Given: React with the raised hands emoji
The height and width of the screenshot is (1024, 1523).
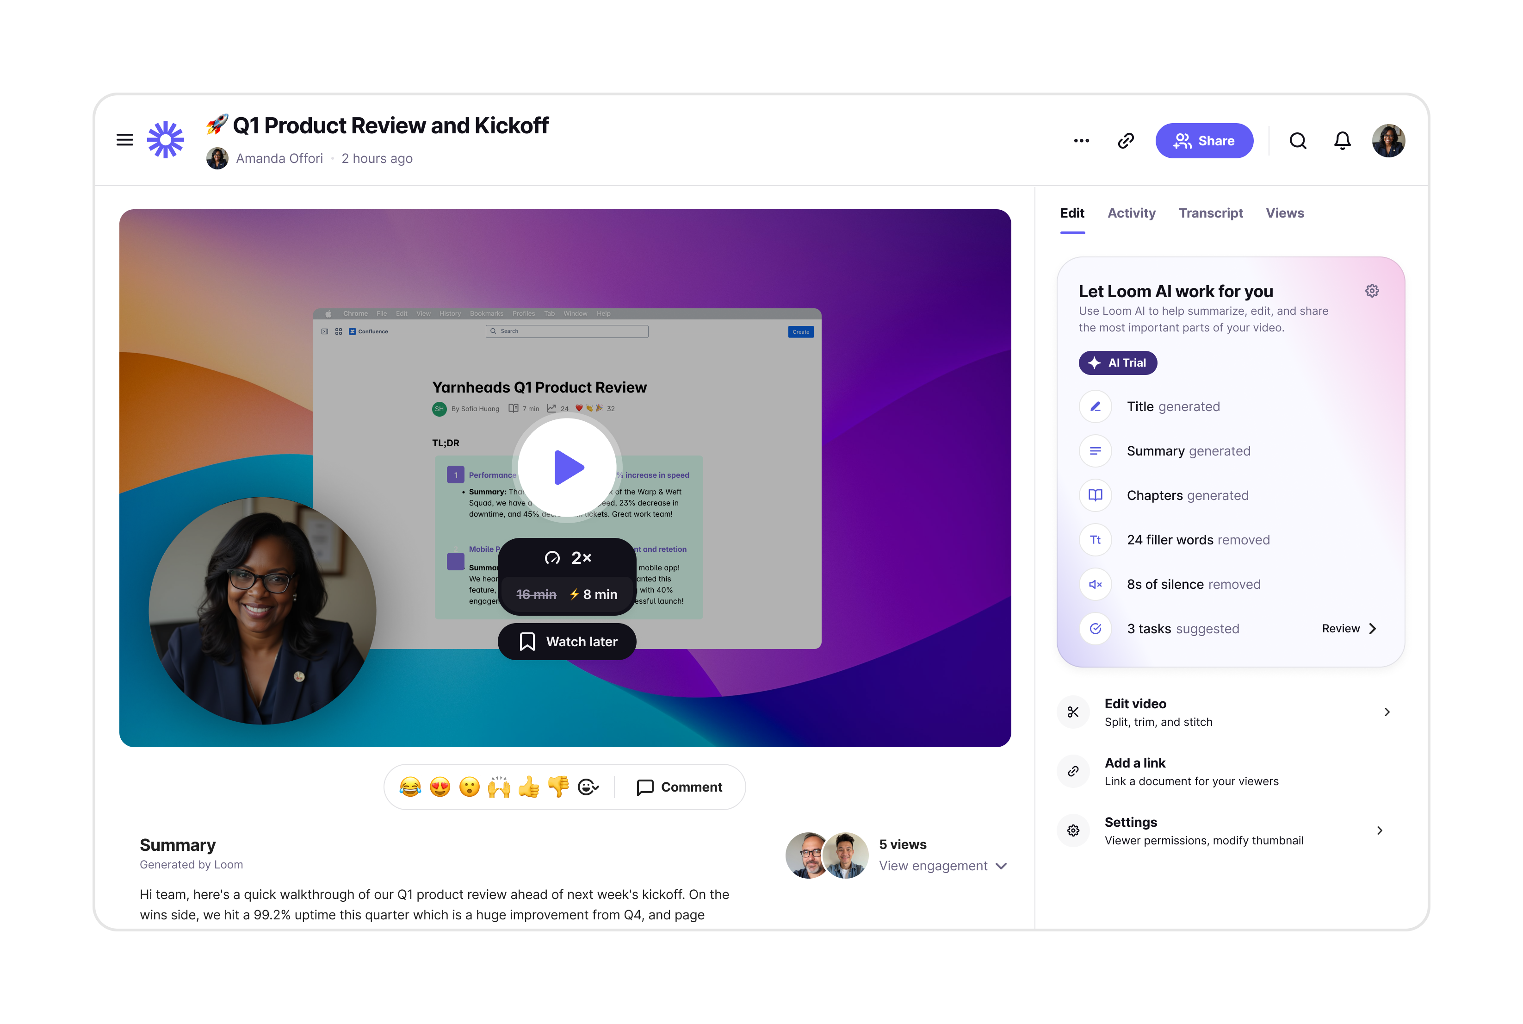Looking at the screenshot, I should click(499, 787).
